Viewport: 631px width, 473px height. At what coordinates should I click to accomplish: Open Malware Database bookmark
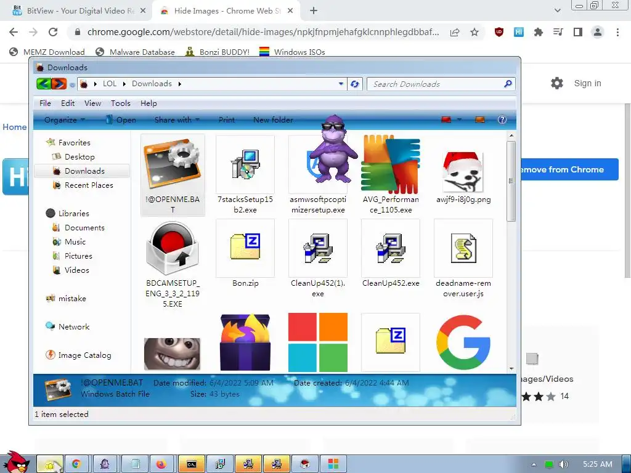135,52
